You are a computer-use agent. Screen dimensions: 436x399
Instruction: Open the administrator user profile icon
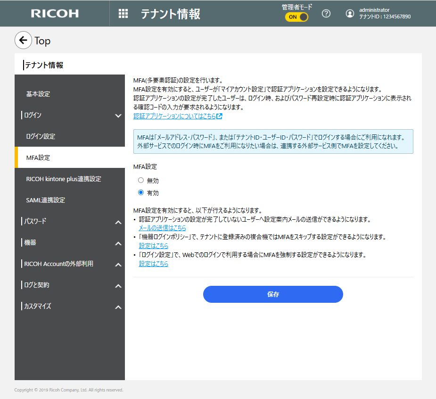[350, 14]
